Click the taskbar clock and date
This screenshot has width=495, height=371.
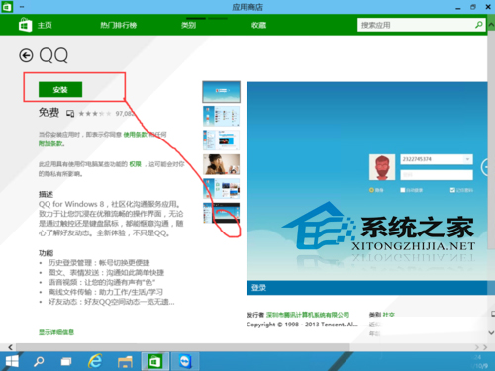tap(479, 362)
